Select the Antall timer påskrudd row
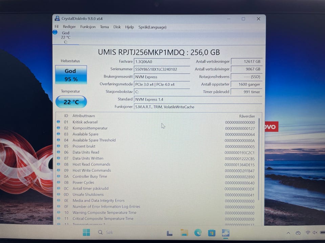 pos(156,188)
